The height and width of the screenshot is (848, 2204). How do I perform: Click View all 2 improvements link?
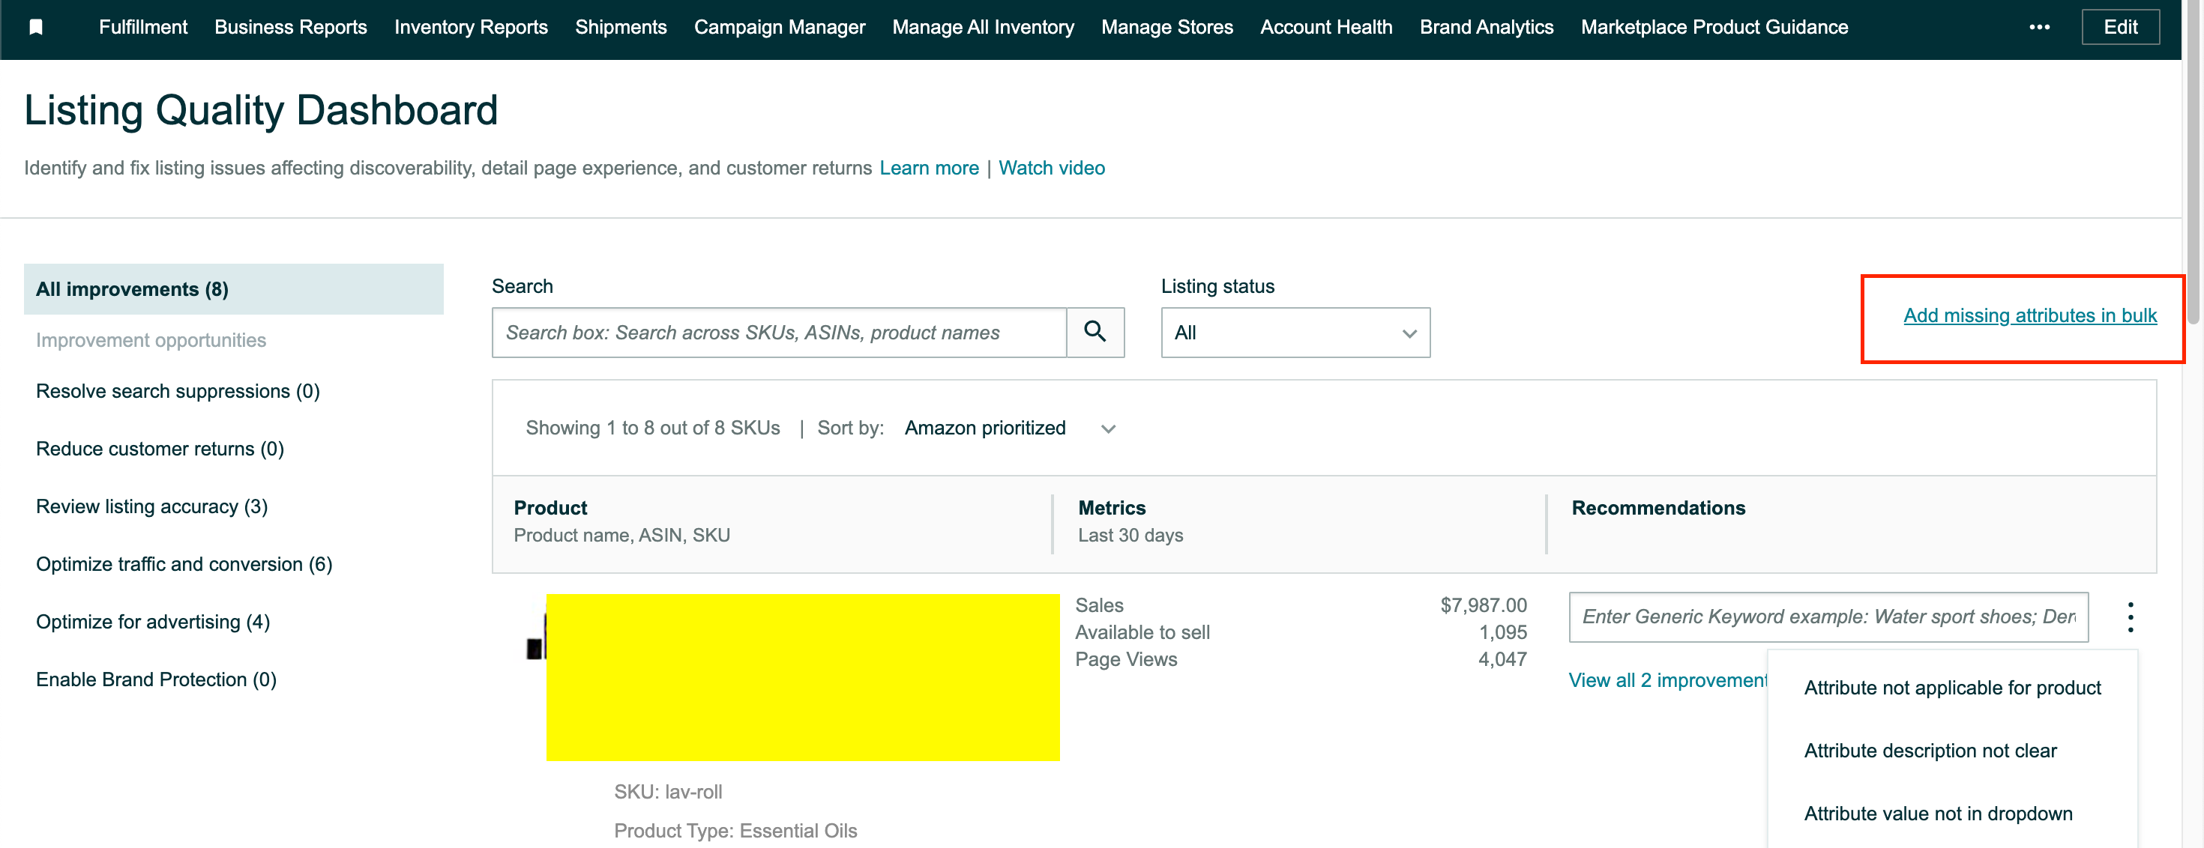(1666, 679)
